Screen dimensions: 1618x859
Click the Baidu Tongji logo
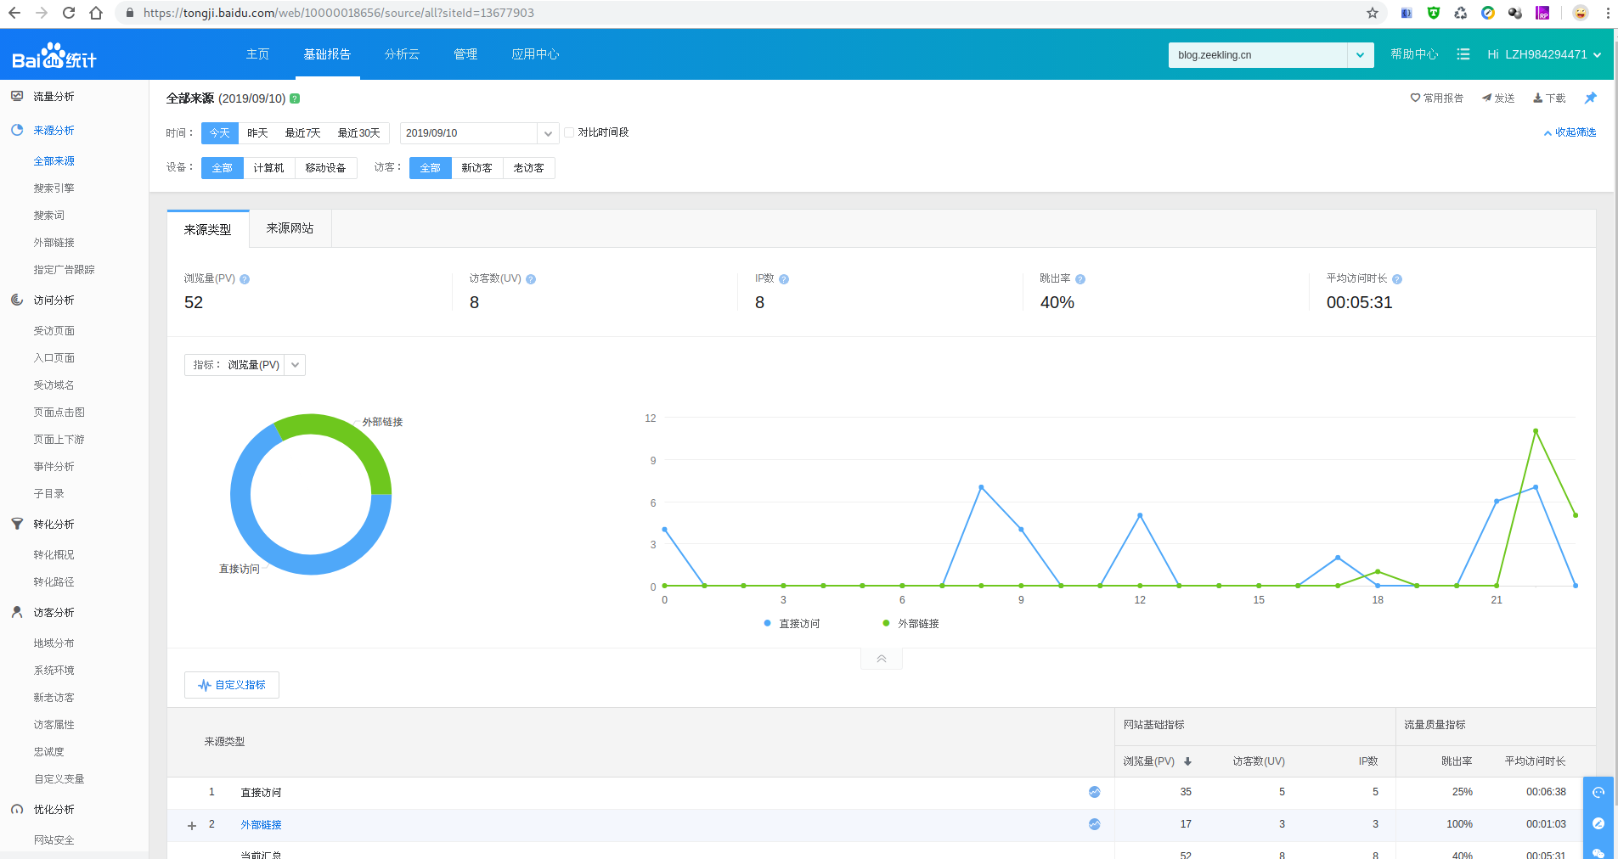tap(54, 56)
